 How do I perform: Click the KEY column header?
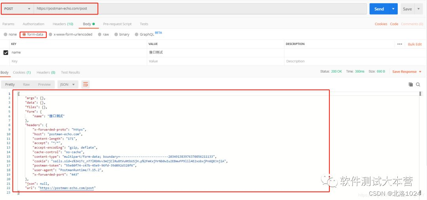[14, 44]
